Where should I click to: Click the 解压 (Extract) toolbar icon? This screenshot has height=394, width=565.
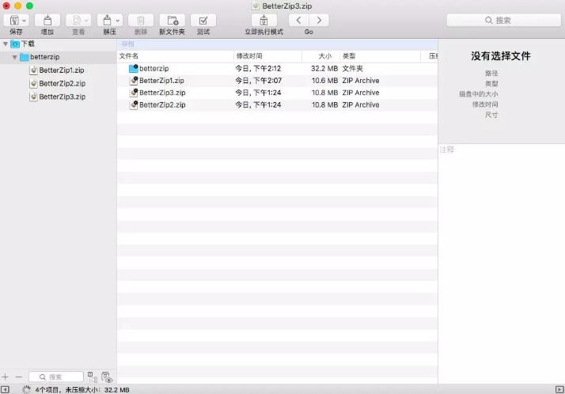click(107, 20)
